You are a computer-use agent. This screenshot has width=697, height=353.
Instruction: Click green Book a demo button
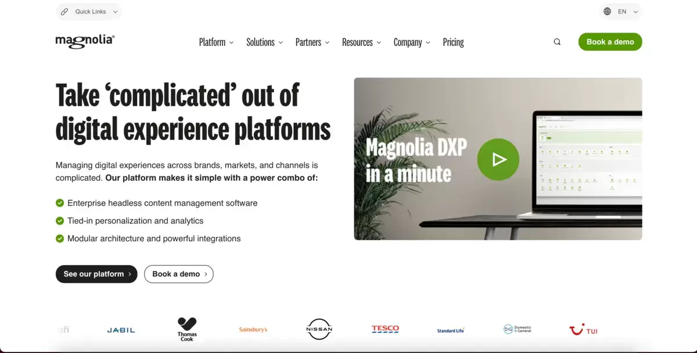(x=610, y=42)
